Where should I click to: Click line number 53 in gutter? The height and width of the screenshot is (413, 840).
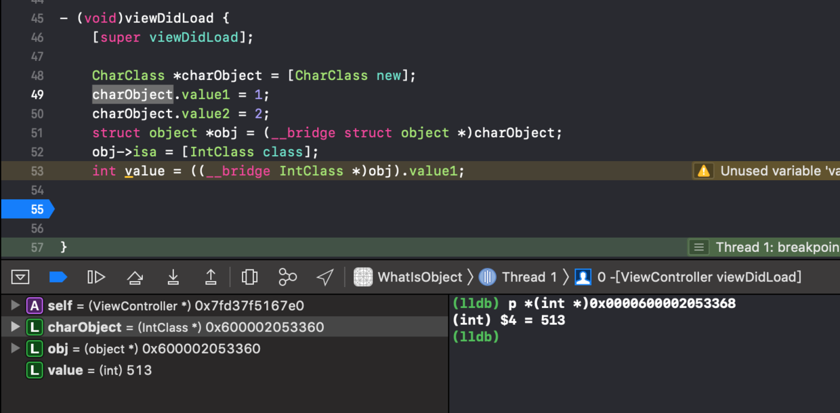click(37, 171)
